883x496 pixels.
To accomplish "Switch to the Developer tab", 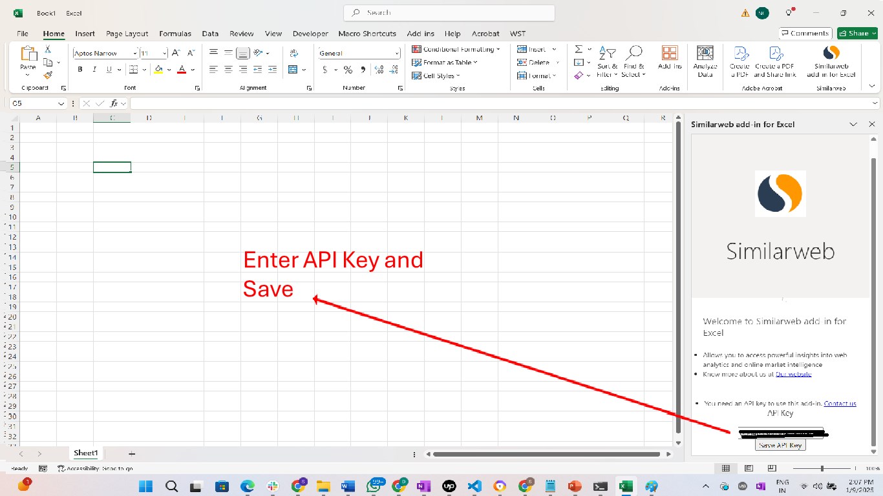I will 310,34.
